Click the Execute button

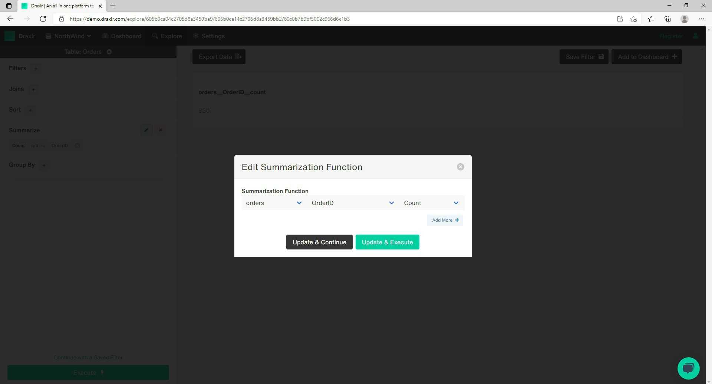pyautogui.click(x=88, y=373)
